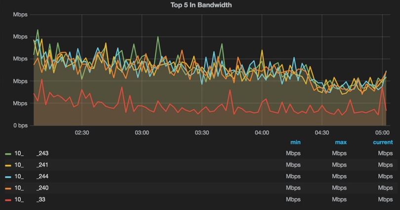Viewport: 400px width, 210px height.
Task: Click the orange swatch for the _240 series
Action: pos(8,188)
